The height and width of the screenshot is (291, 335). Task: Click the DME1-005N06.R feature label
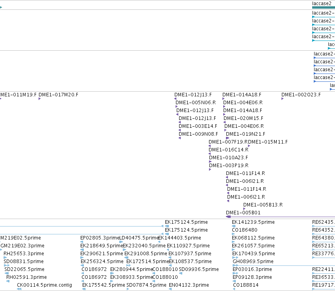pyautogui.click(x=196, y=103)
